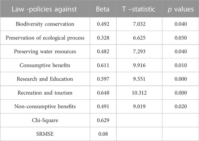Viewport: 199px width, 141px height.
Task: Click the Research and Education cell
Action: (45, 79)
